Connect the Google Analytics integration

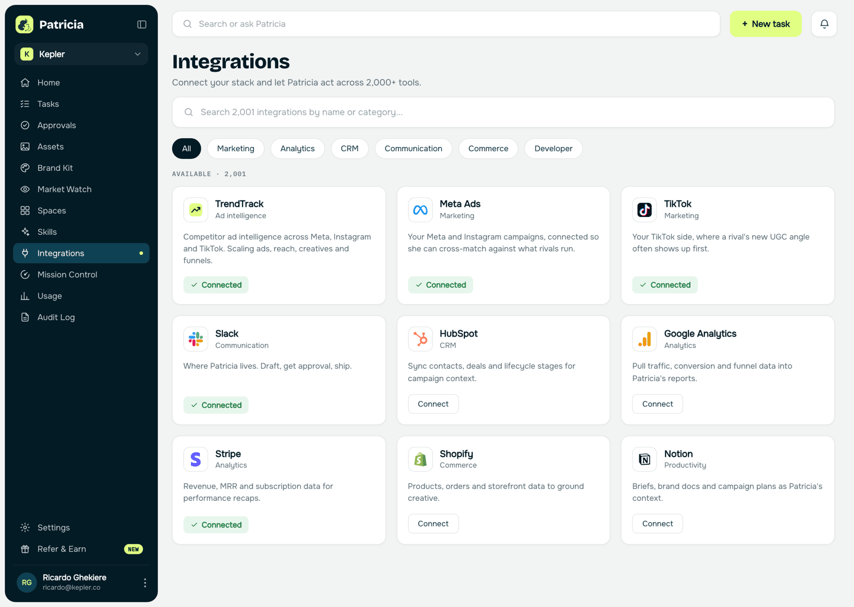658,404
